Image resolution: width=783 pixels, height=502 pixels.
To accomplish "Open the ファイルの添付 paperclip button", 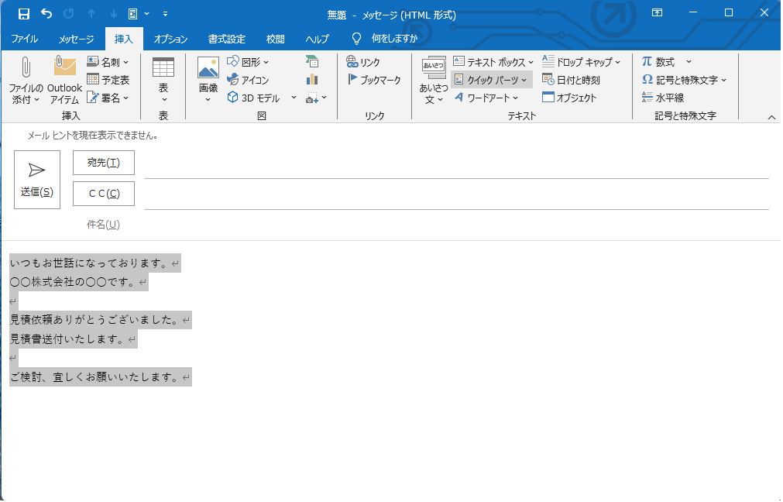I will click(26, 81).
